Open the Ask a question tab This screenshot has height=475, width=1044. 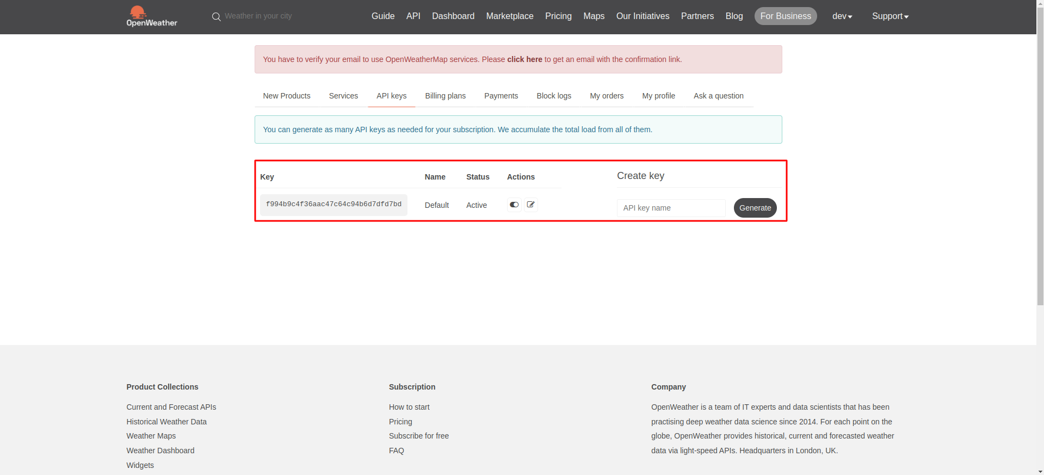[718, 96]
